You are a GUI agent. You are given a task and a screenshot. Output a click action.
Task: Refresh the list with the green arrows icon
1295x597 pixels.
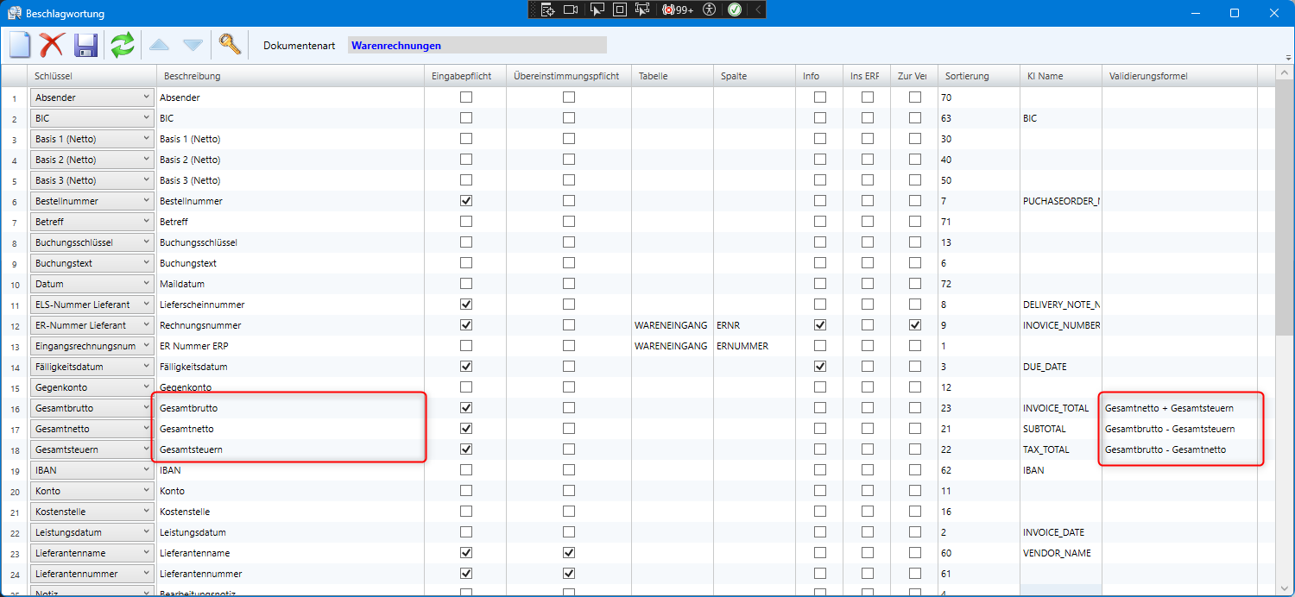click(x=122, y=45)
